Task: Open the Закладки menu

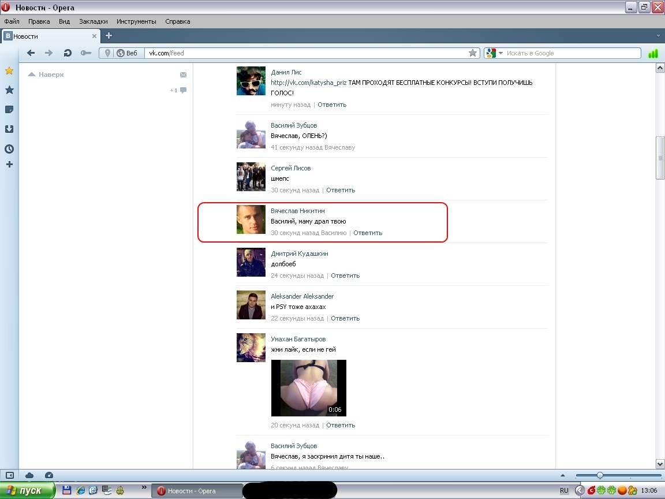Action: coord(94,21)
